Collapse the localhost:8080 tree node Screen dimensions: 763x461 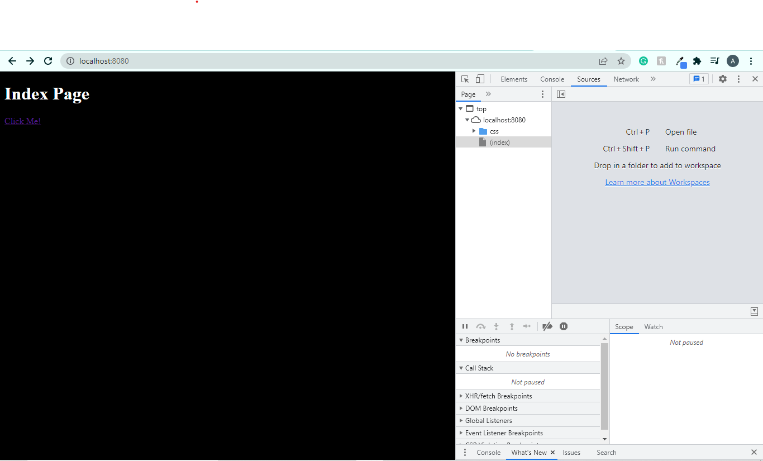tap(467, 120)
